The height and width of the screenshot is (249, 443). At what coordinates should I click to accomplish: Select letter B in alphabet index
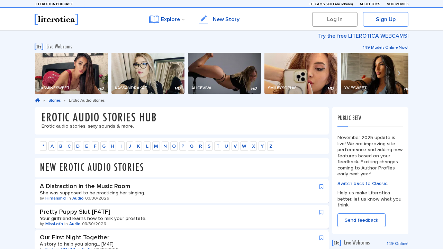point(61,146)
